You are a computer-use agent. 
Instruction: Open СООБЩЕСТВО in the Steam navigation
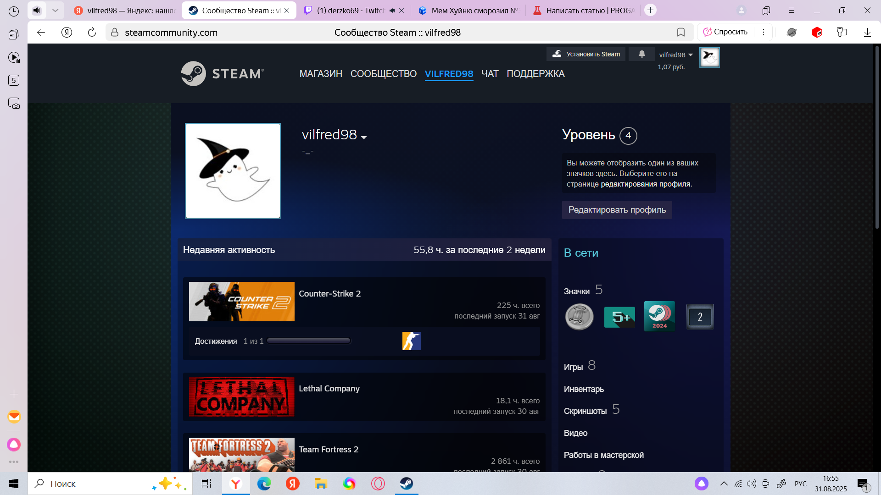[384, 74]
